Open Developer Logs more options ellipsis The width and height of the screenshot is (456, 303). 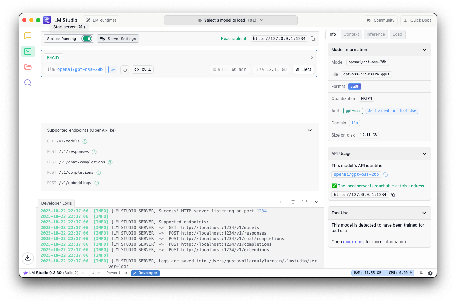pyautogui.click(x=282, y=202)
